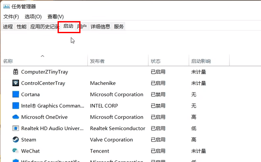Switch to the 服务 tab
Image resolution: width=261 pixels, height=162 pixels.
119,27
